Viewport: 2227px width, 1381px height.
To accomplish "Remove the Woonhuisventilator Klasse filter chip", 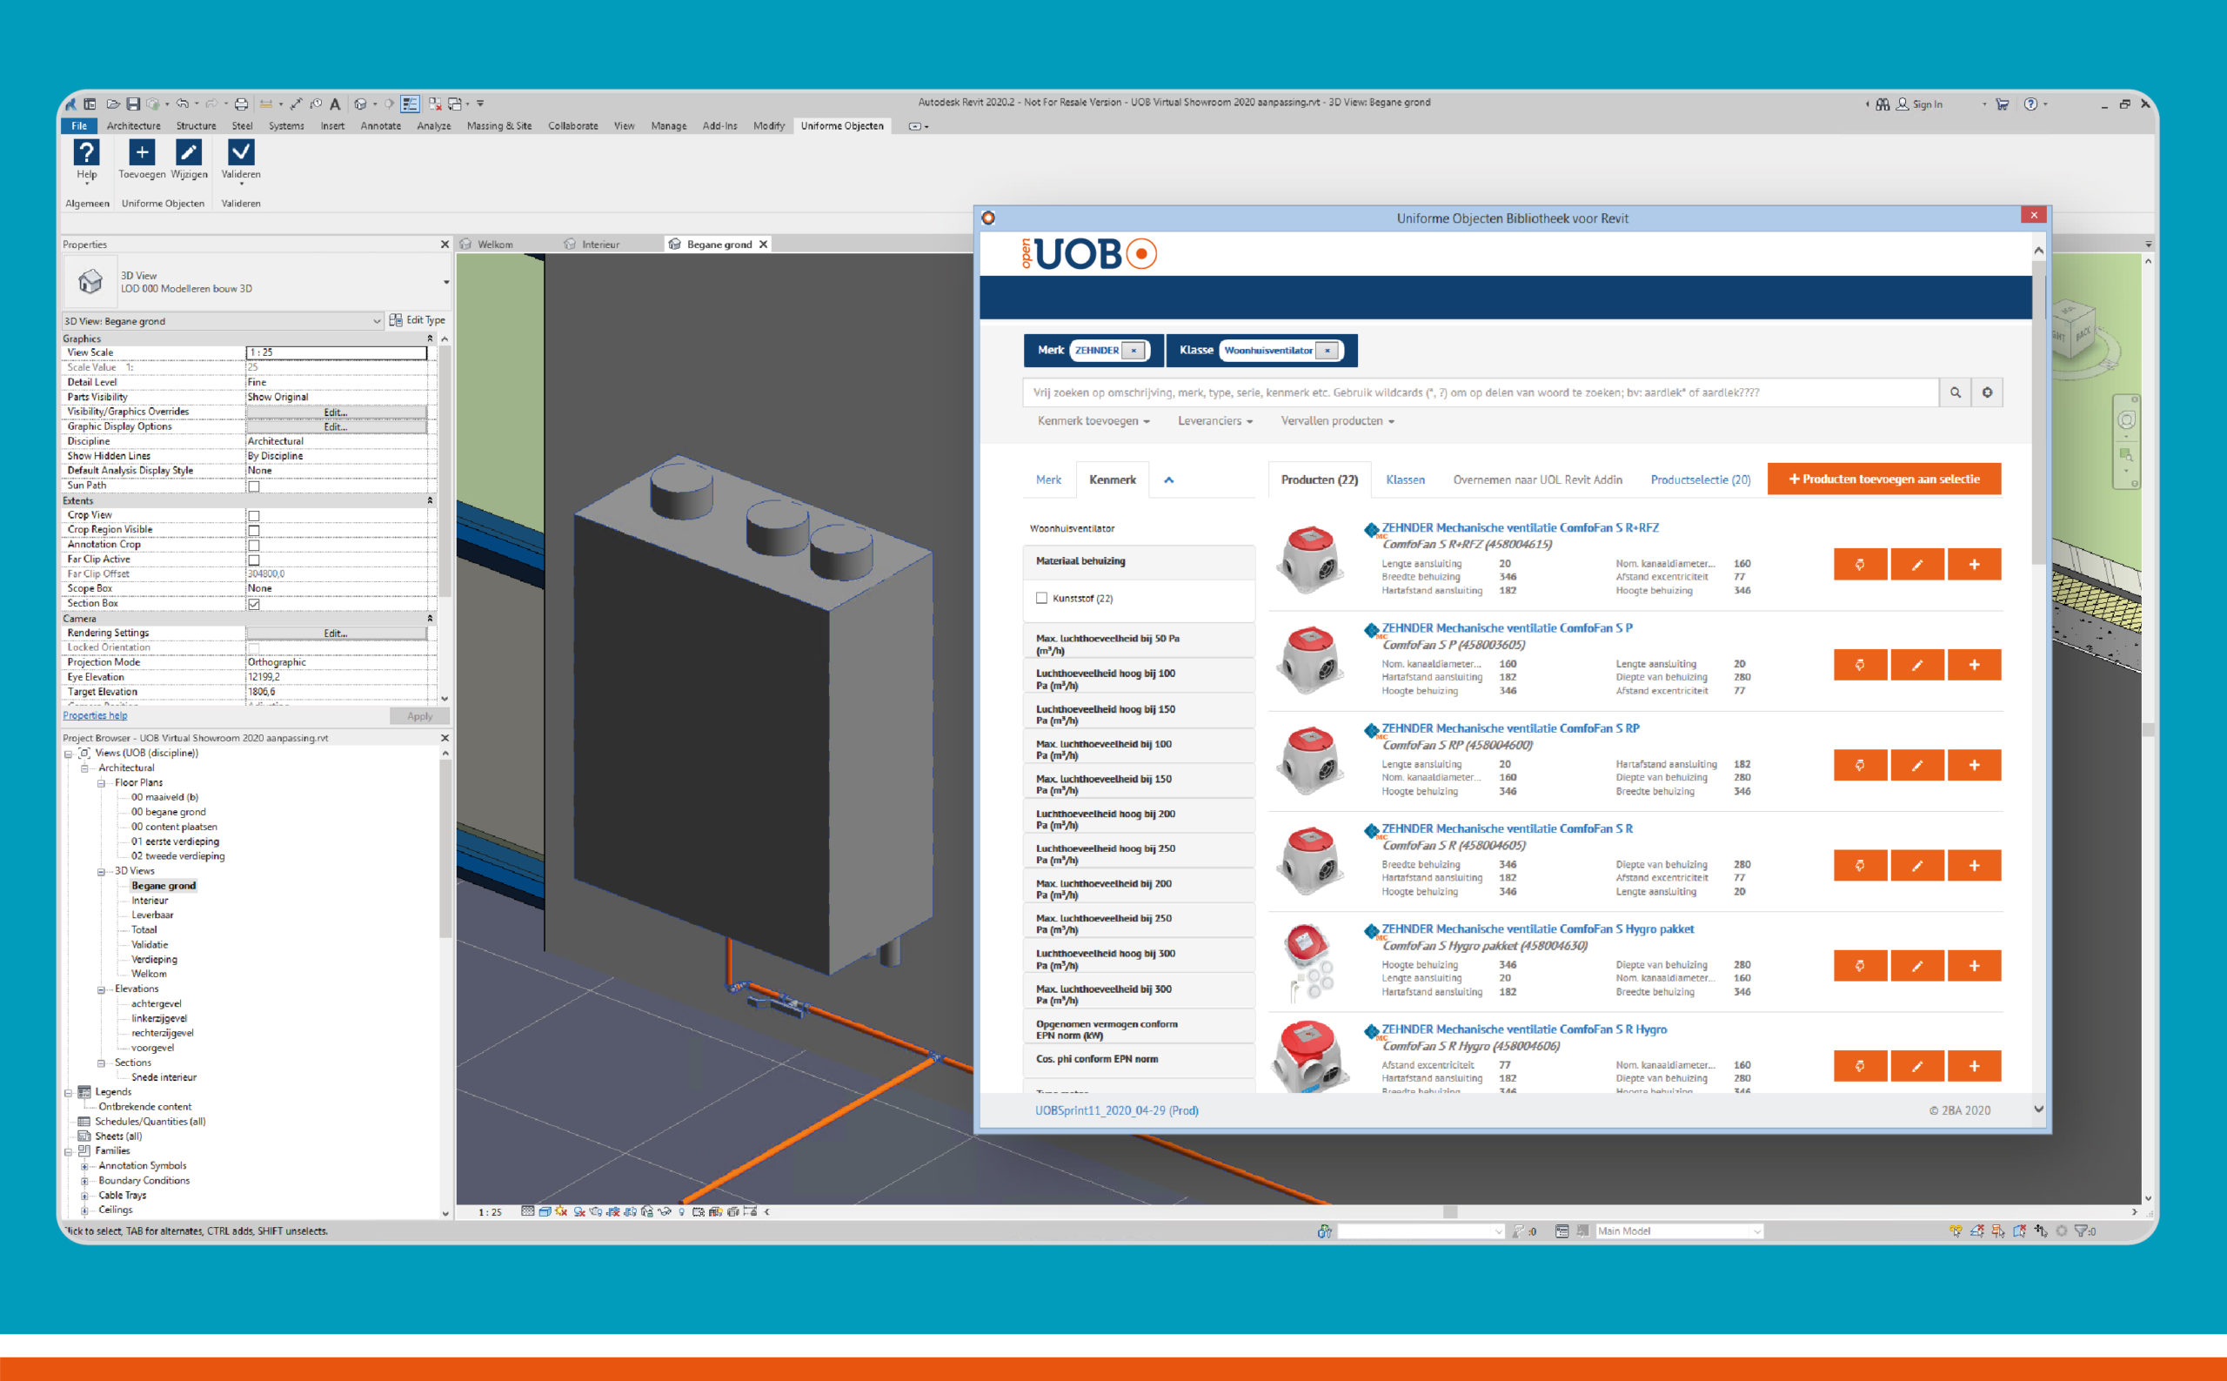I will click(1328, 351).
